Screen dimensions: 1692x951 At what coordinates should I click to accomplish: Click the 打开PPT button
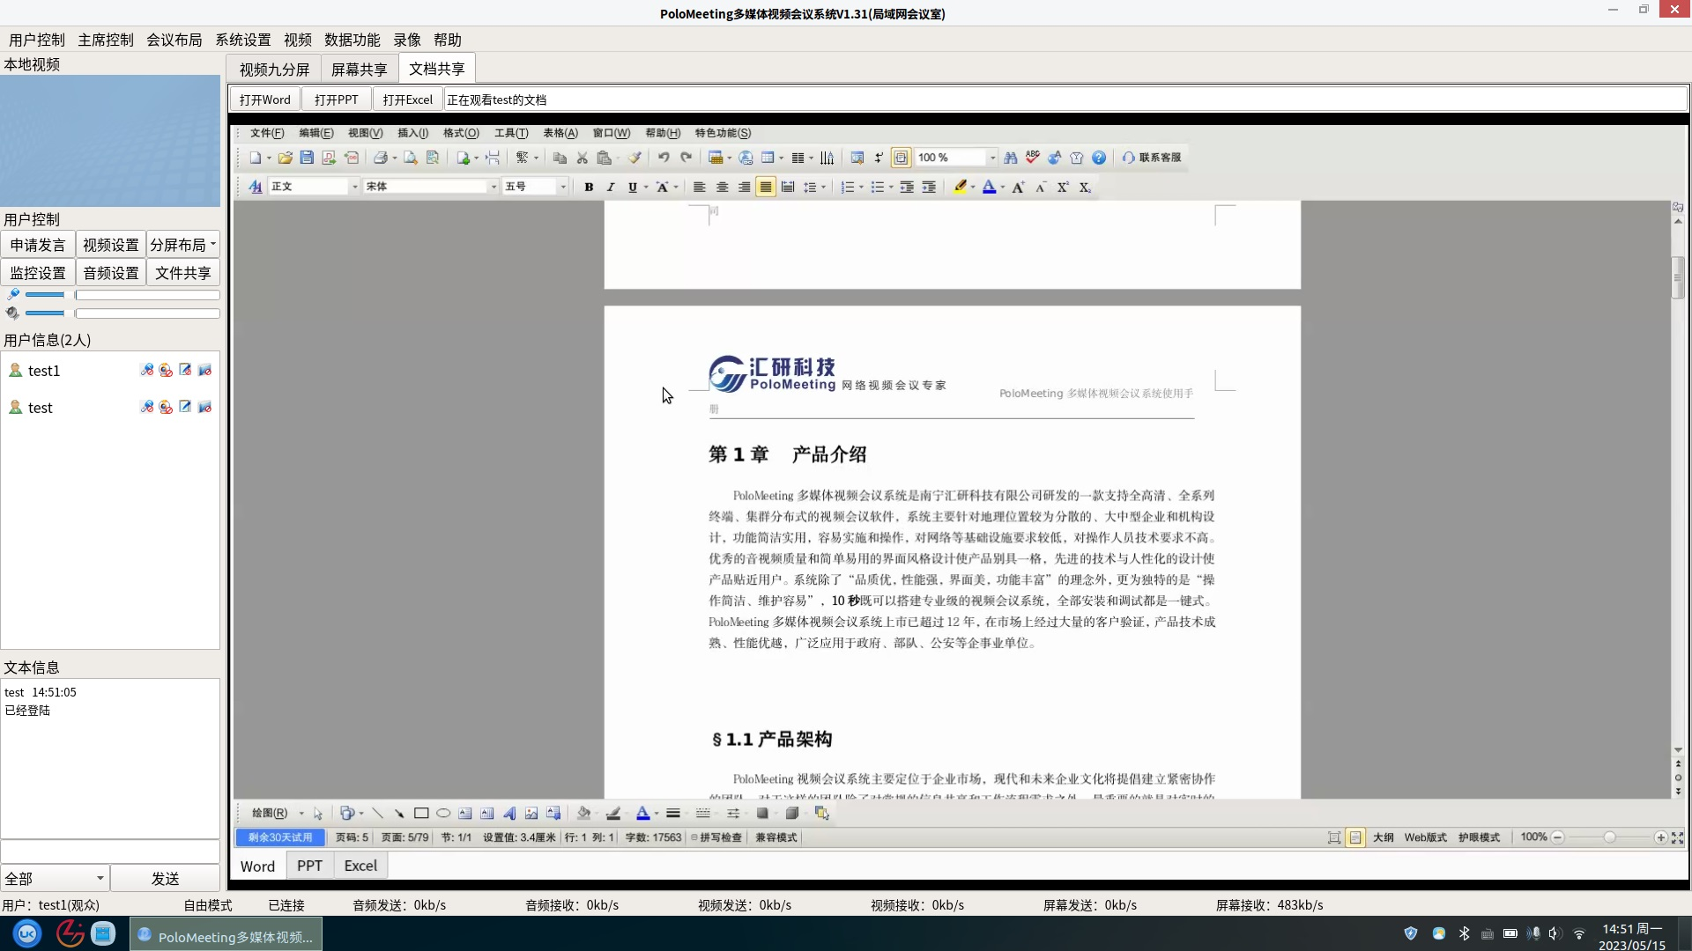pyautogui.click(x=336, y=100)
